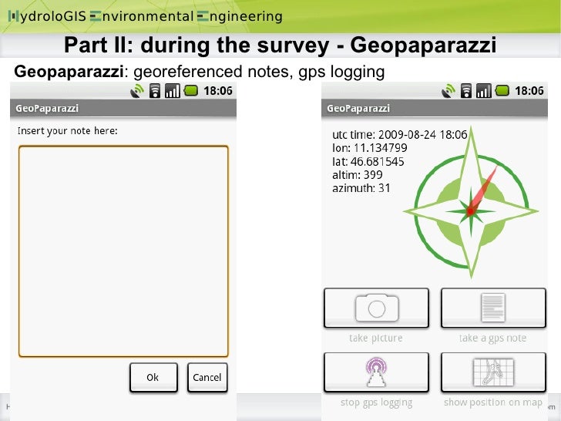Viewport: 561px width, 421px height.
Task: Click wifi icon in left status bar
Action: tap(155, 90)
